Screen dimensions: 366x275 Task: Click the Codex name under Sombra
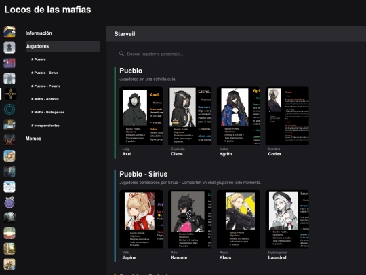tap(274, 154)
